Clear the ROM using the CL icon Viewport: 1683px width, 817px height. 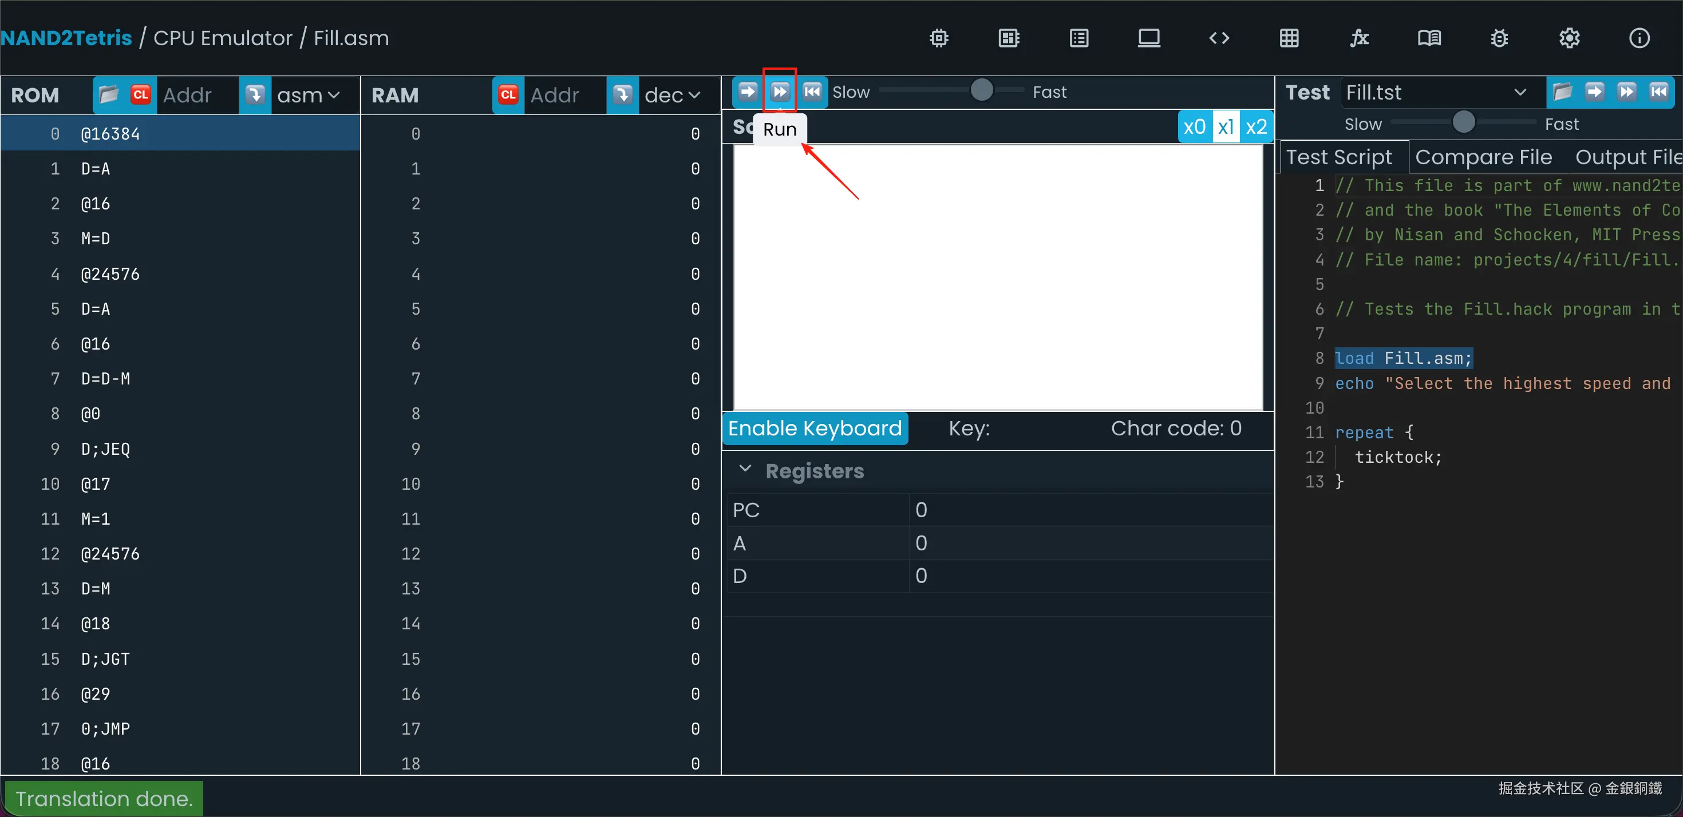[x=140, y=96]
